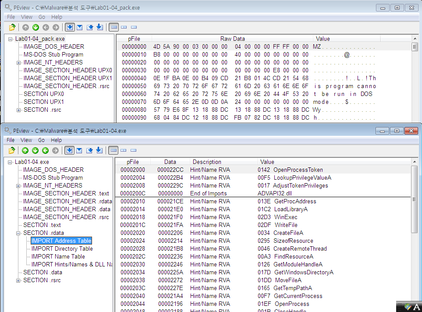This screenshot has width=422, height=312.
Task: Open the View menu in the pack window
Action: pos(27,17)
